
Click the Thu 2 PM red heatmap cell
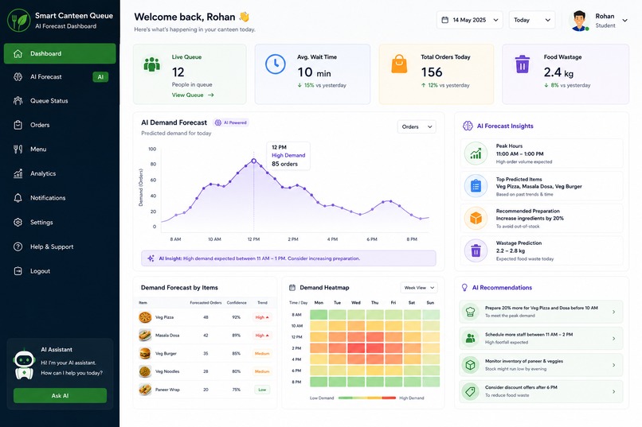coord(374,348)
